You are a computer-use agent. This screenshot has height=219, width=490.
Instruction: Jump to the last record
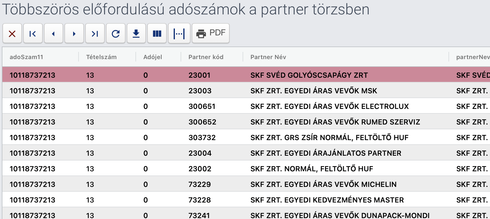click(95, 34)
